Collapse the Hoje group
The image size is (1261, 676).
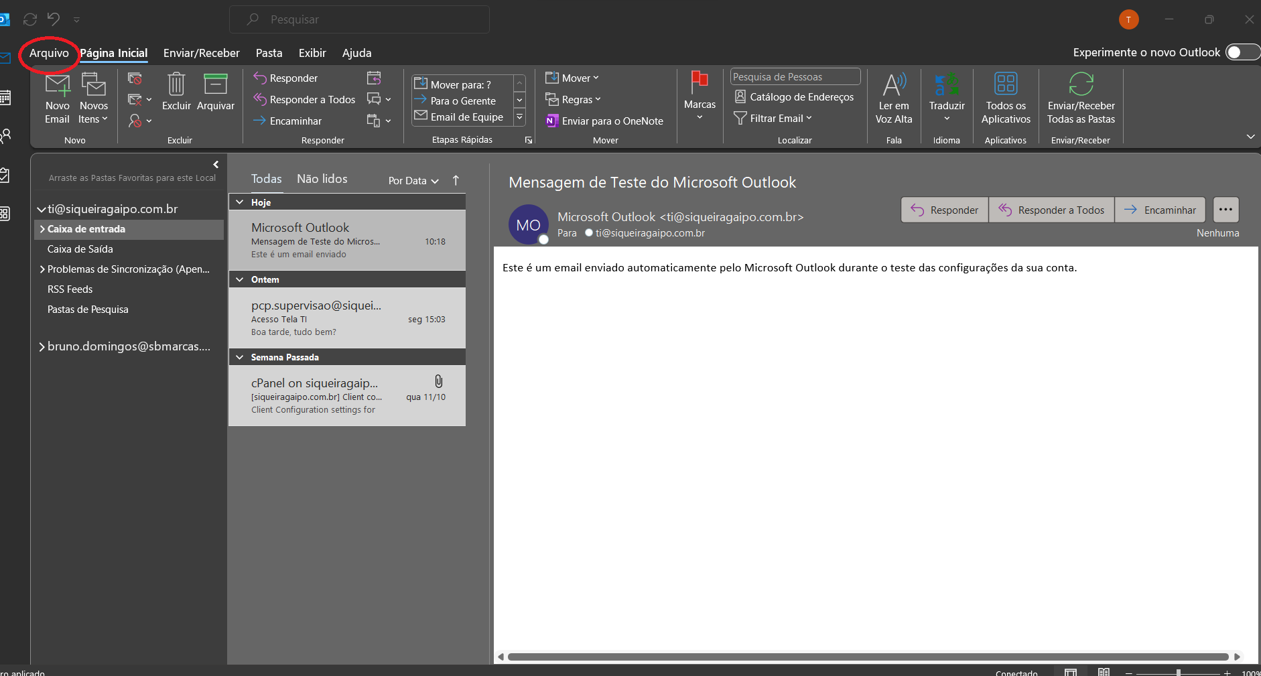pyautogui.click(x=240, y=202)
